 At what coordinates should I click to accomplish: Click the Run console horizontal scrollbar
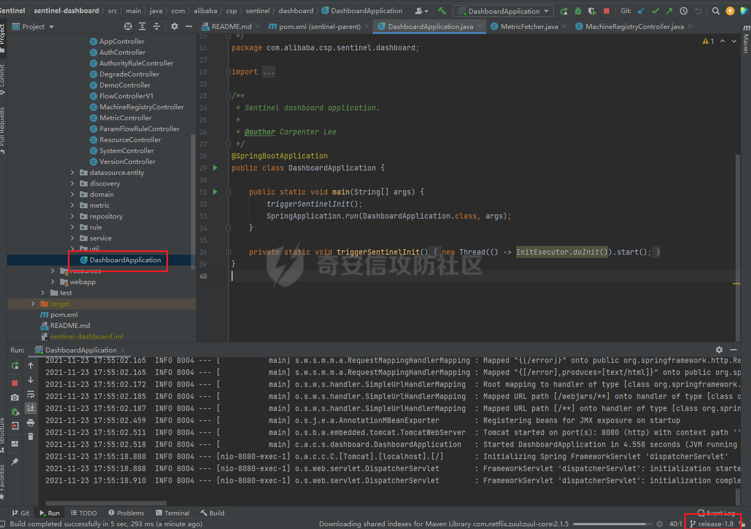click(x=106, y=503)
